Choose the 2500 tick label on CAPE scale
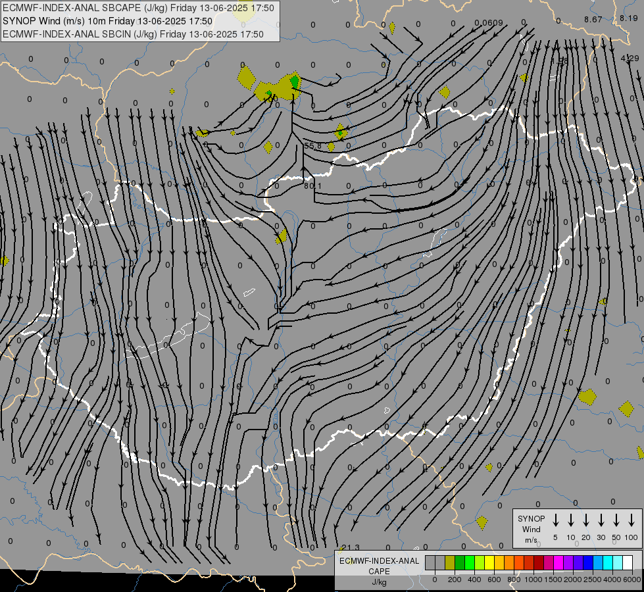Screen dimensions: 644x592 [592, 580]
